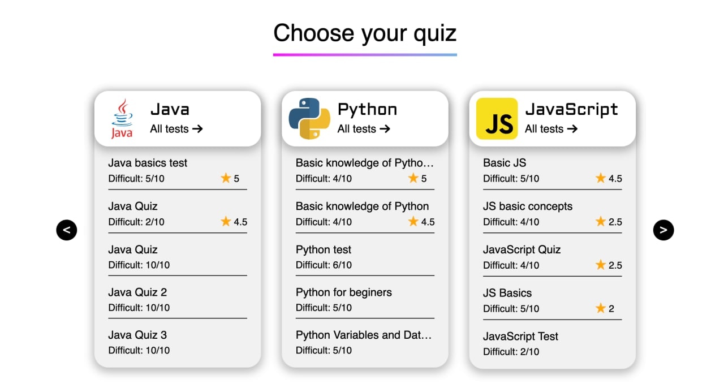
Task: Click the Java coffee cup logo
Action: [122, 119]
